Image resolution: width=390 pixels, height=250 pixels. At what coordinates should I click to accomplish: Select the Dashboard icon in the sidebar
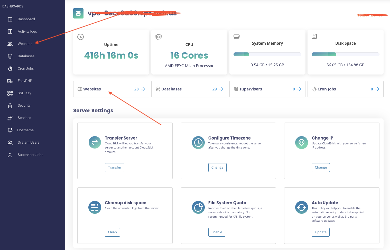pyautogui.click(x=10, y=19)
